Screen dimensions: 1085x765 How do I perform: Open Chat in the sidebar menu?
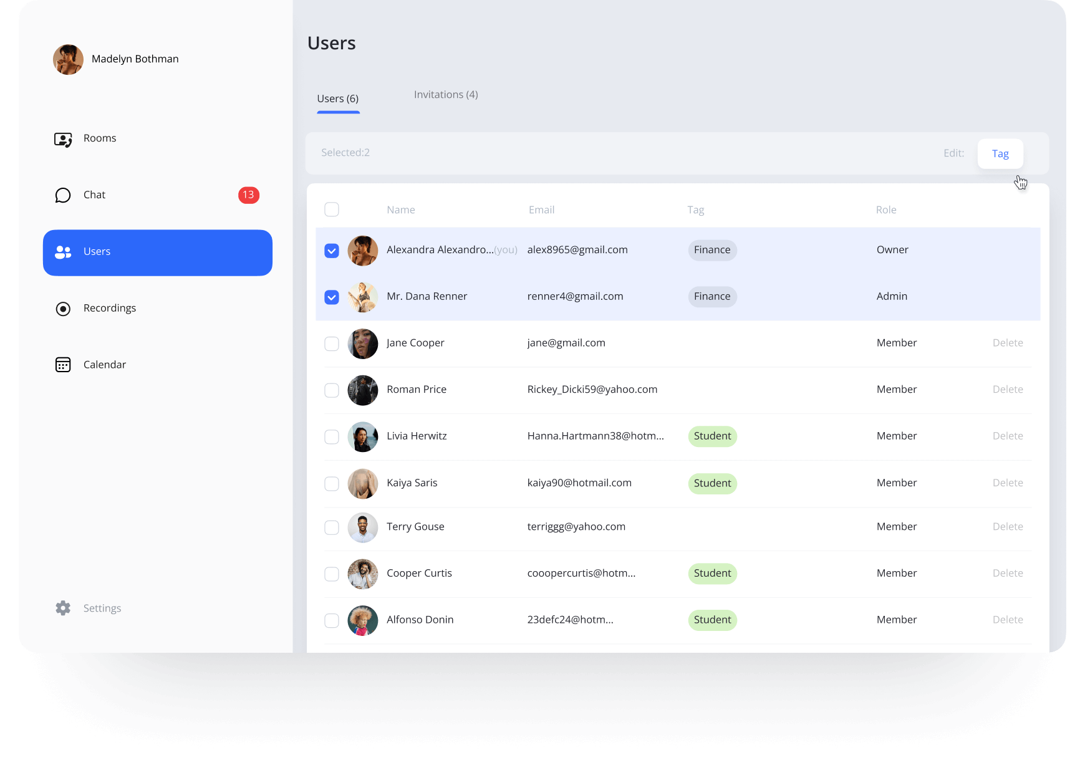tap(94, 195)
